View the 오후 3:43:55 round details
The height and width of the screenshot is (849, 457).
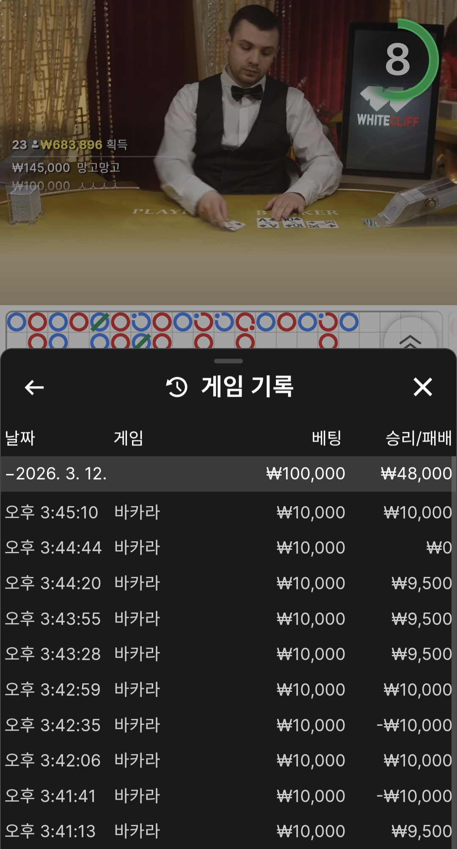pos(228,619)
